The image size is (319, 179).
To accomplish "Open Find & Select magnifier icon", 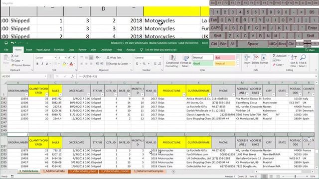I will click(x=303, y=58).
